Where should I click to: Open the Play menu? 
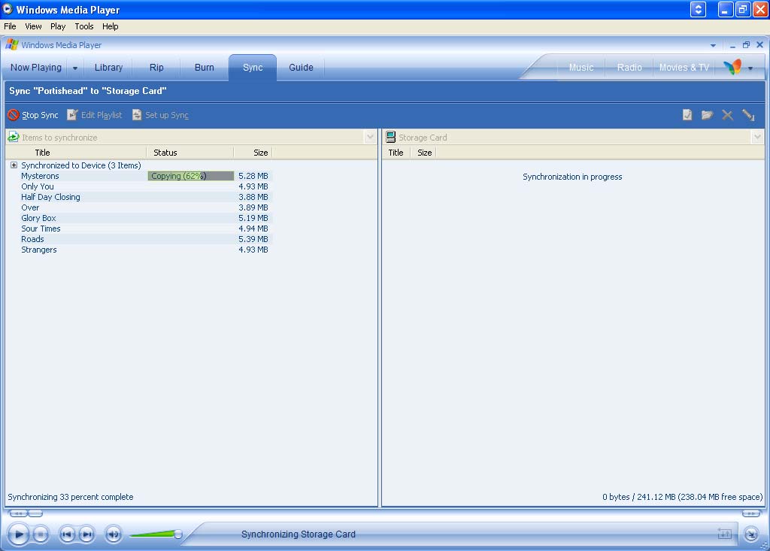(58, 26)
